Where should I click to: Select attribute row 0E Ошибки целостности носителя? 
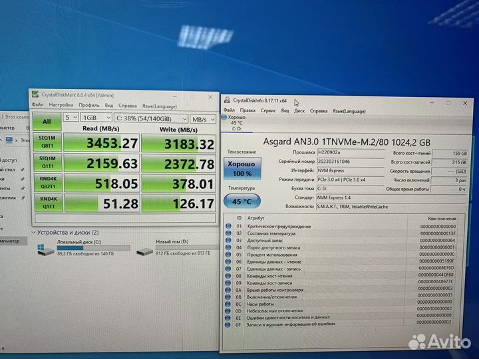340,318
